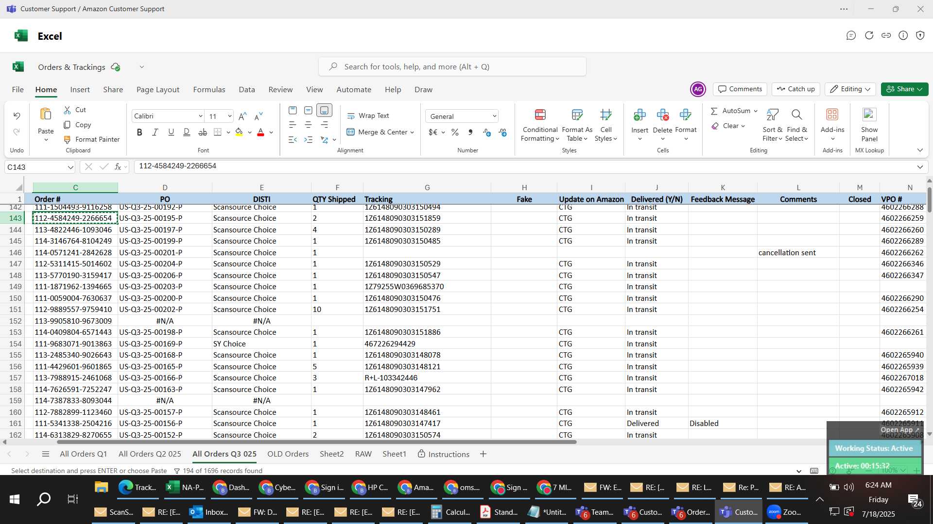
Task: Expand the Merge & Center options arrow
Action: (x=412, y=132)
